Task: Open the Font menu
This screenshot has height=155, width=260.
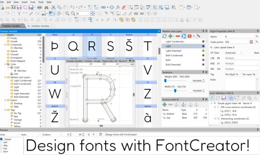Action: pos(33,2)
